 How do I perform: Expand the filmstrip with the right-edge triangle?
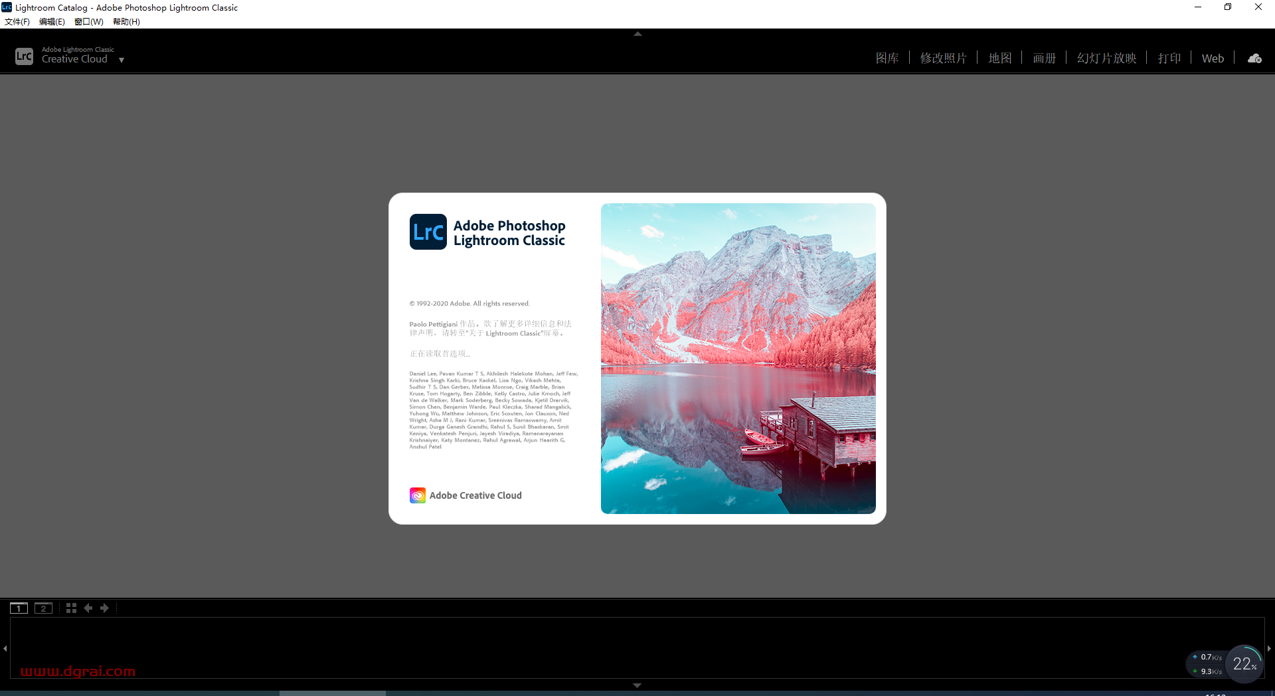point(1270,649)
